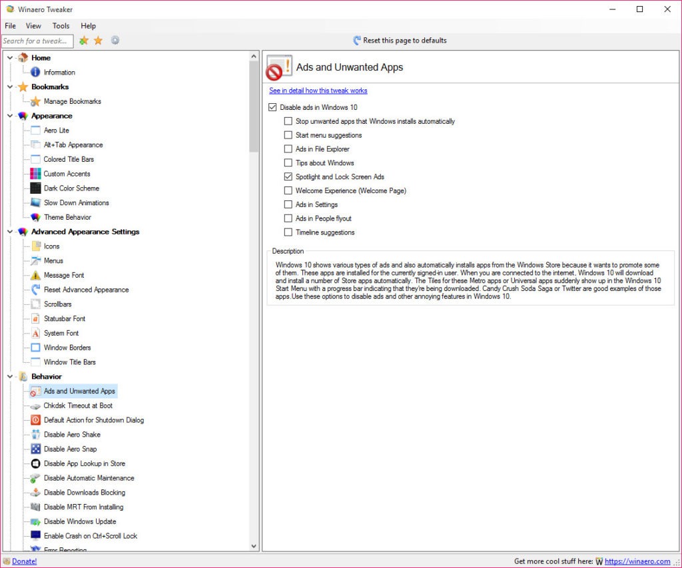The height and width of the screenshot is (568, 682).
Task: Select the Theme Behavior icon
Action: pos(35,217)
